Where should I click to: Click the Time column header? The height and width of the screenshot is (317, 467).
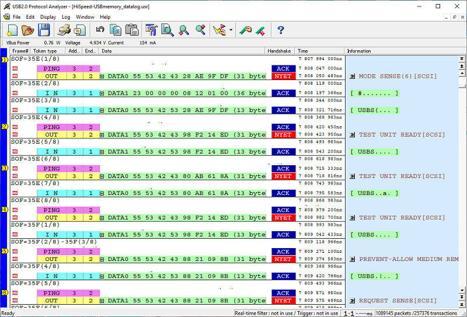point(319,51)
